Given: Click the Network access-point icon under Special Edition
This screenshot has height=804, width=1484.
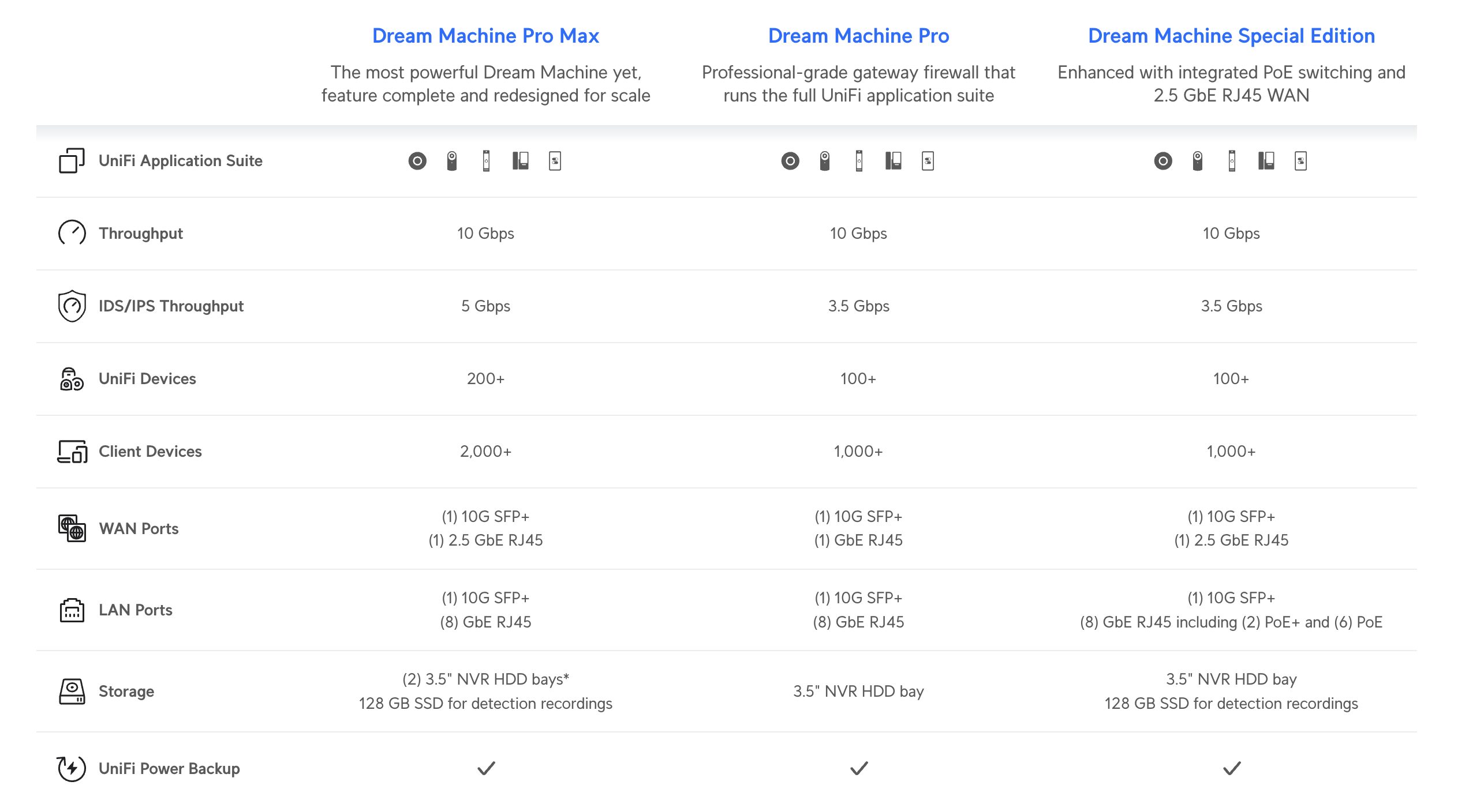Looking at the screenshot, I should [1163, 161].
